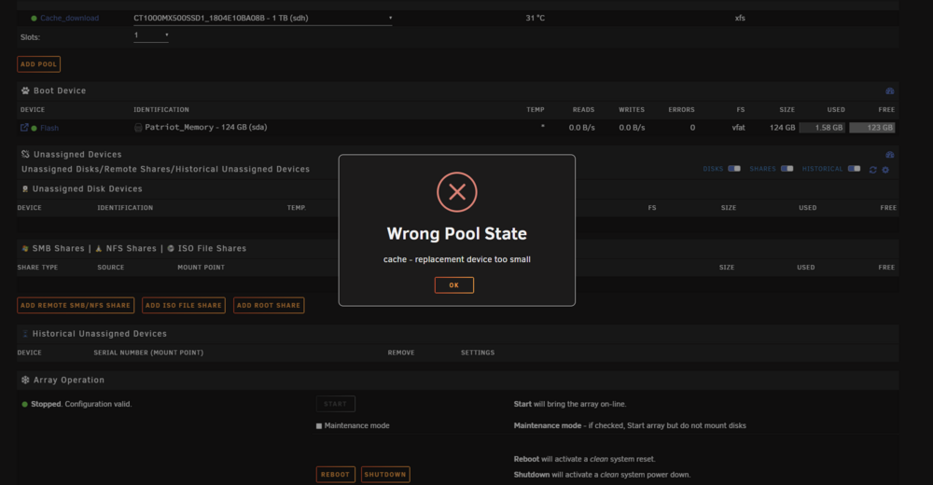Open Unassigned Devices settings gear icon
The width and height of the screenshot is (933, 485).
885,170
